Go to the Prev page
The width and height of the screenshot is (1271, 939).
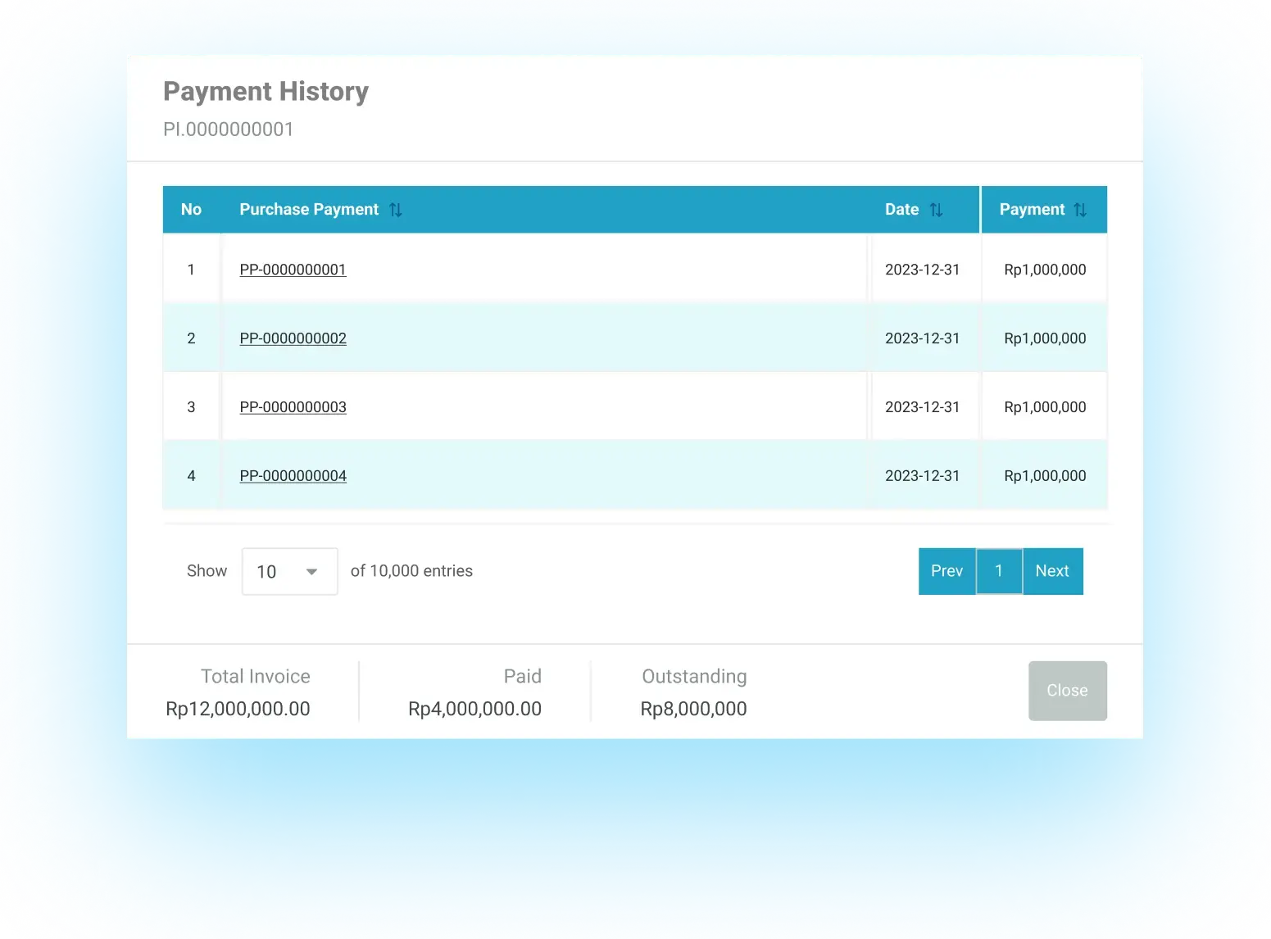point(946,571)
